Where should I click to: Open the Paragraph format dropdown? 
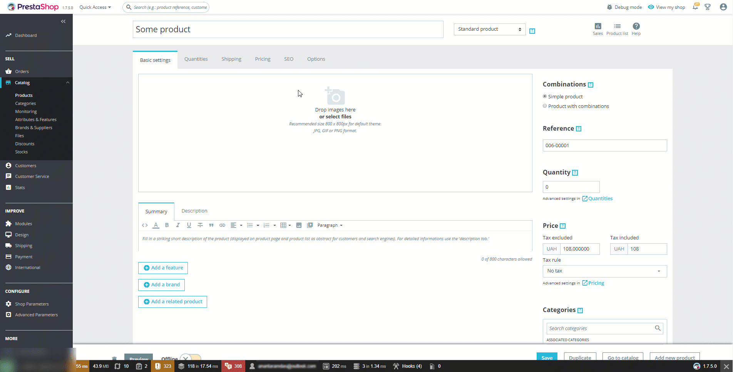click(330, 225)
